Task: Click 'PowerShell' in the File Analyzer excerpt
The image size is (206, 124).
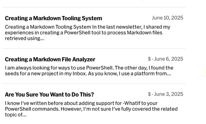Action: pyautogui.click(x=100, y=68)
